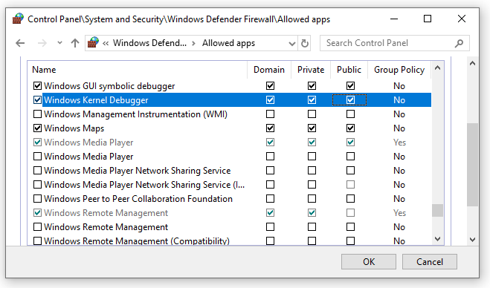Sort by the Private column header
The height and width of the screenshot is (288, 490).
(311, 70)
